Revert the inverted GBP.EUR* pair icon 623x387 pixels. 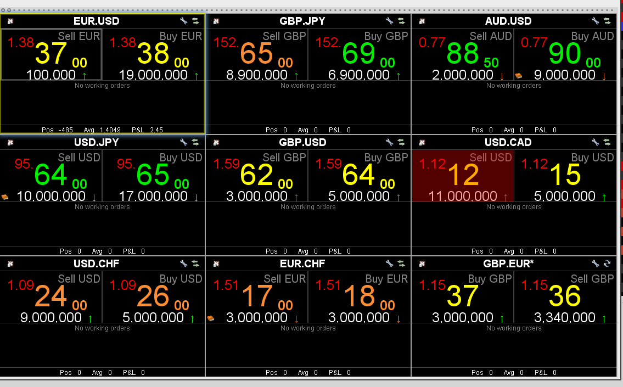coord(607,263)
